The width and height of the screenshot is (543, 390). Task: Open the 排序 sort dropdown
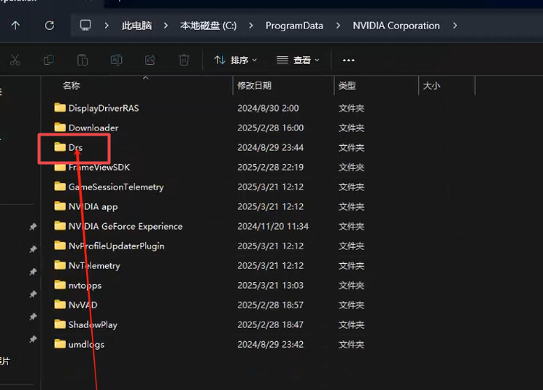pos(236,60)
